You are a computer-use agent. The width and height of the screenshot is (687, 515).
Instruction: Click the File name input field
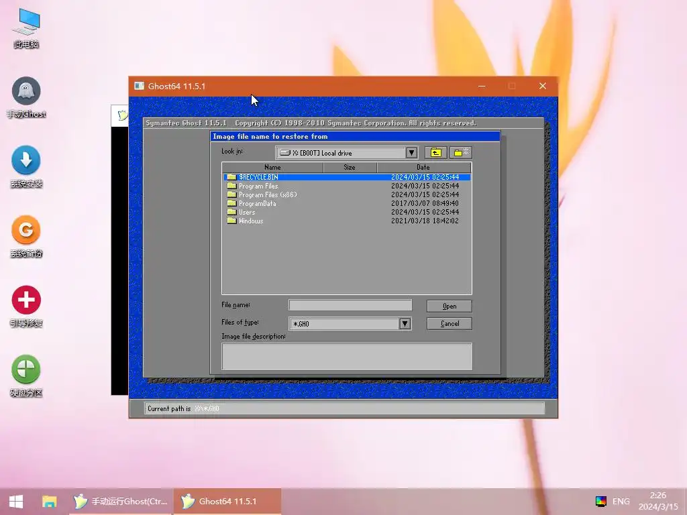pyautogui.click(x=350, y=305)
